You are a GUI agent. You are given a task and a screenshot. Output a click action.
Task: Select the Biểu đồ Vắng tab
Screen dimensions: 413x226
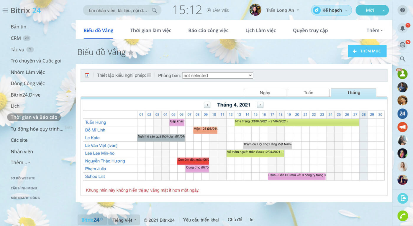pos(99,30)
